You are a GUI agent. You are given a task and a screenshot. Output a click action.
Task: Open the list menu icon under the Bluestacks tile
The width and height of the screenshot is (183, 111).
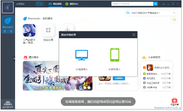11,31
